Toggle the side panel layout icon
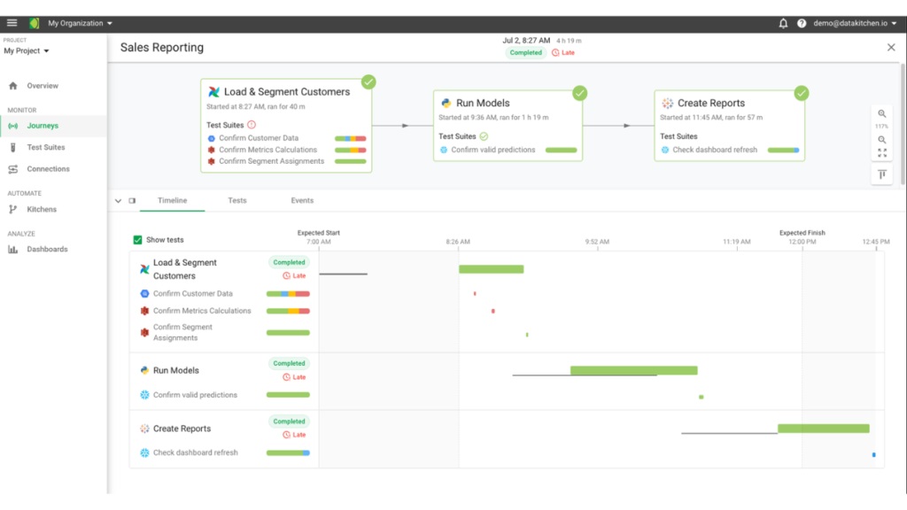Screen dimensions: 907x510 coord(132,201)
